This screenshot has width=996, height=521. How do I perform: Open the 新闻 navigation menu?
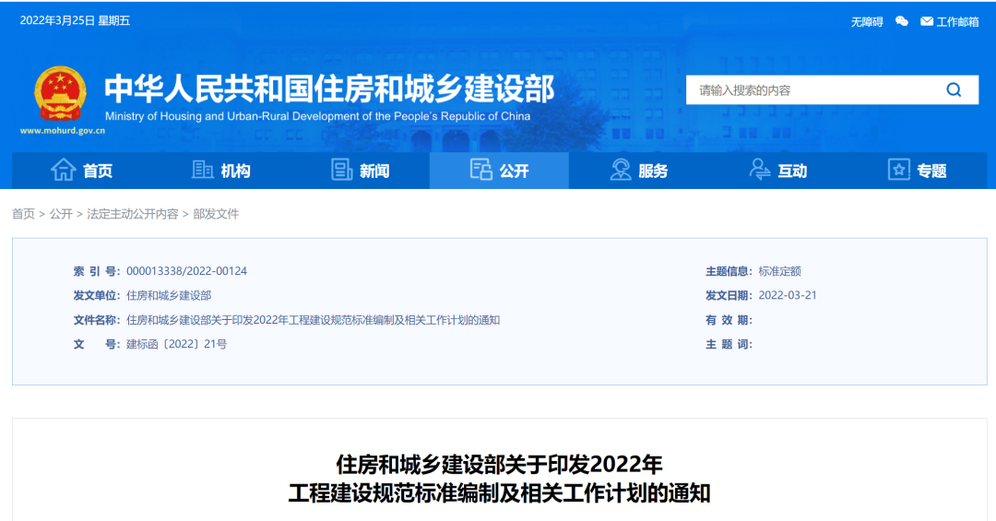pyautogui.click(x=360, y=171)
